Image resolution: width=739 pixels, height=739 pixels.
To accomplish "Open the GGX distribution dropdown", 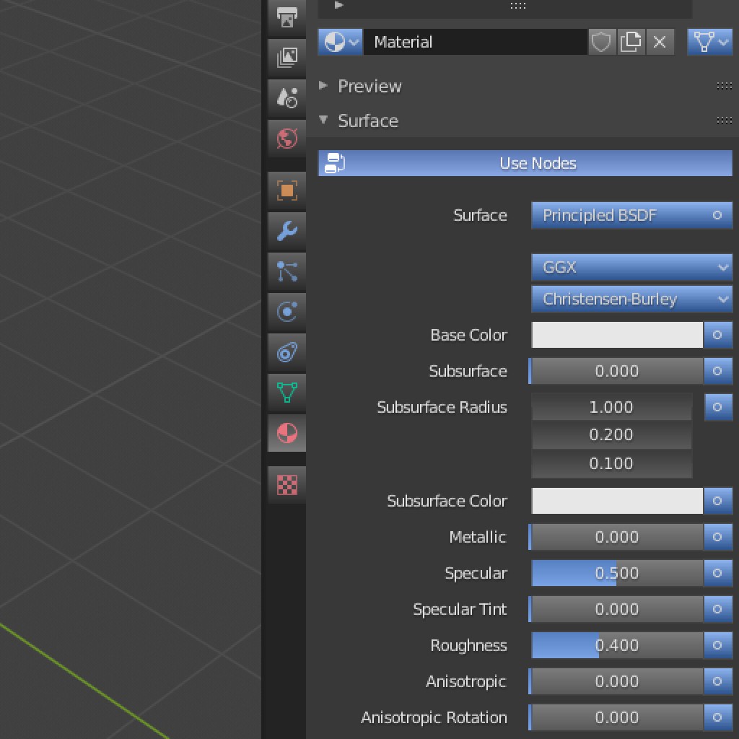I will [631, 267].
